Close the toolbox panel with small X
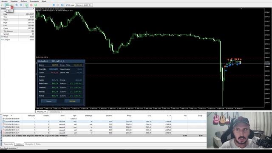Screen dimensions: 272x153 [x=1, y=115]
